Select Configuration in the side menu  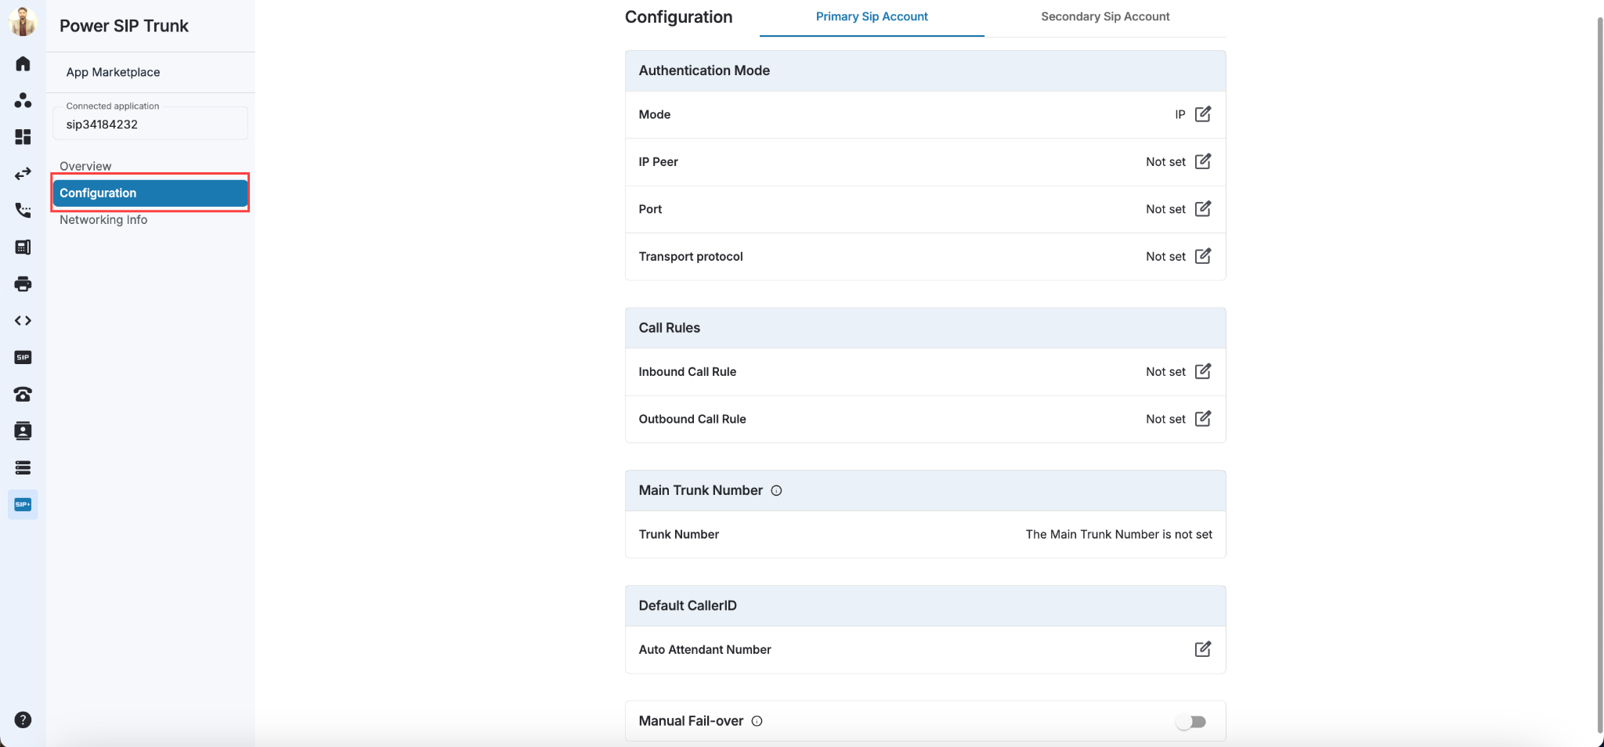point(150,193)
